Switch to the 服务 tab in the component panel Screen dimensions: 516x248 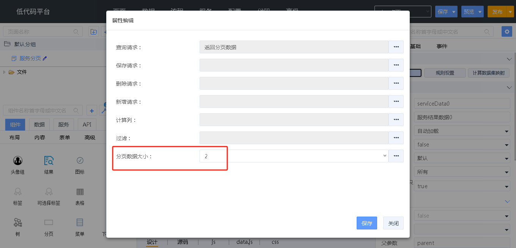pyautogui.click(x=63, y=125)
